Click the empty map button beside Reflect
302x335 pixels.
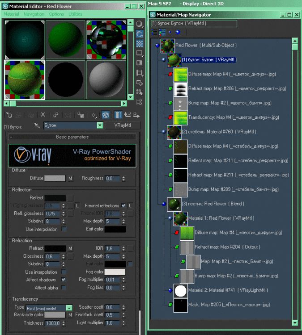click(70, 198)
